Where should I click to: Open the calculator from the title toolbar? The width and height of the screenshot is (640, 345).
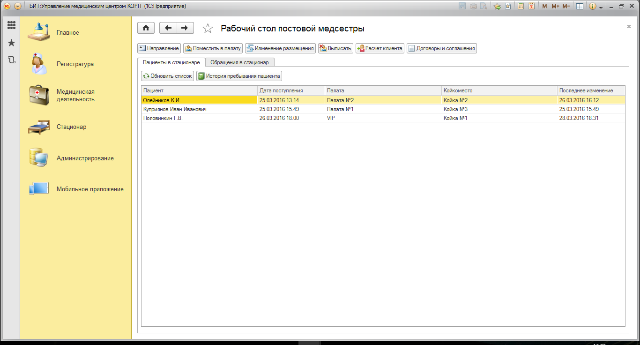point(521,6)
